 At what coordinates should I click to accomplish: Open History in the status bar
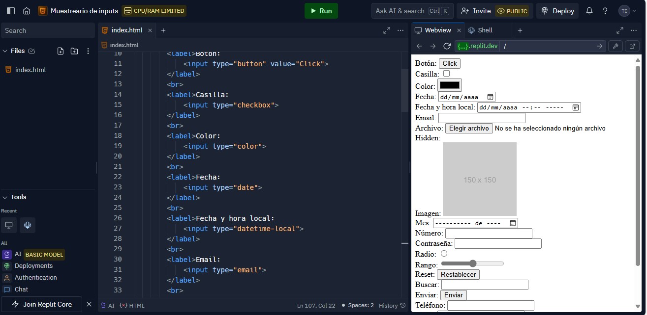coord(392,306)
